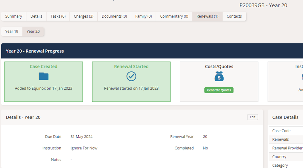Open the Commentary (0) tab
The height and width of the screenshot is (168, 303).
(174, 16)
